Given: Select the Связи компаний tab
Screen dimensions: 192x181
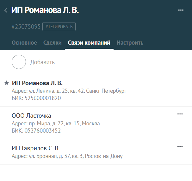Looking at the screenshot, I should 89,43.
